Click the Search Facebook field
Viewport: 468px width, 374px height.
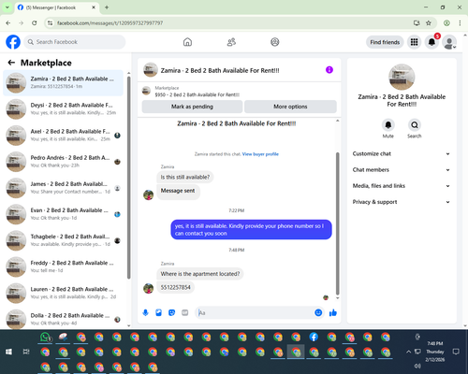click(75, 42)
